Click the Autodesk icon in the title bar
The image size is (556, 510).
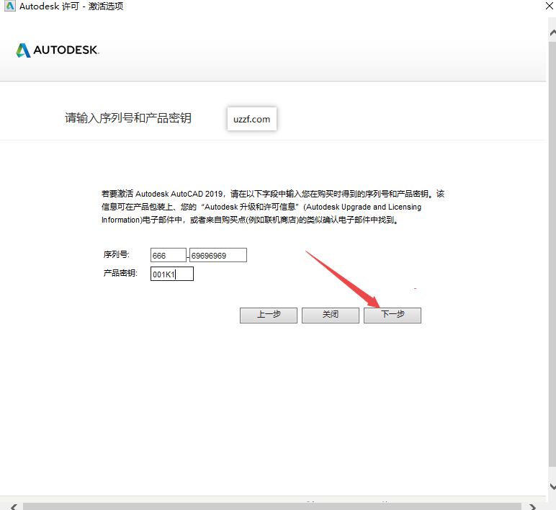[x=8, y=6]
